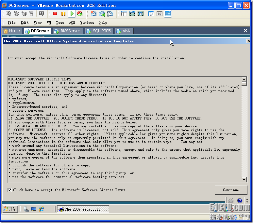Image resolution: width=253 pixels, height=223 pixels.
Task: Click the gray device icon with spark
Action: pyautogui.click(x=31, y=13)
